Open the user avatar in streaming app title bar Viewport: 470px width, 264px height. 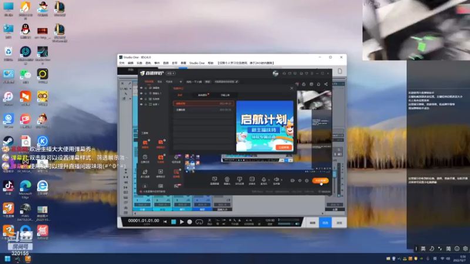pyautogui.click(x=276, y=73)
